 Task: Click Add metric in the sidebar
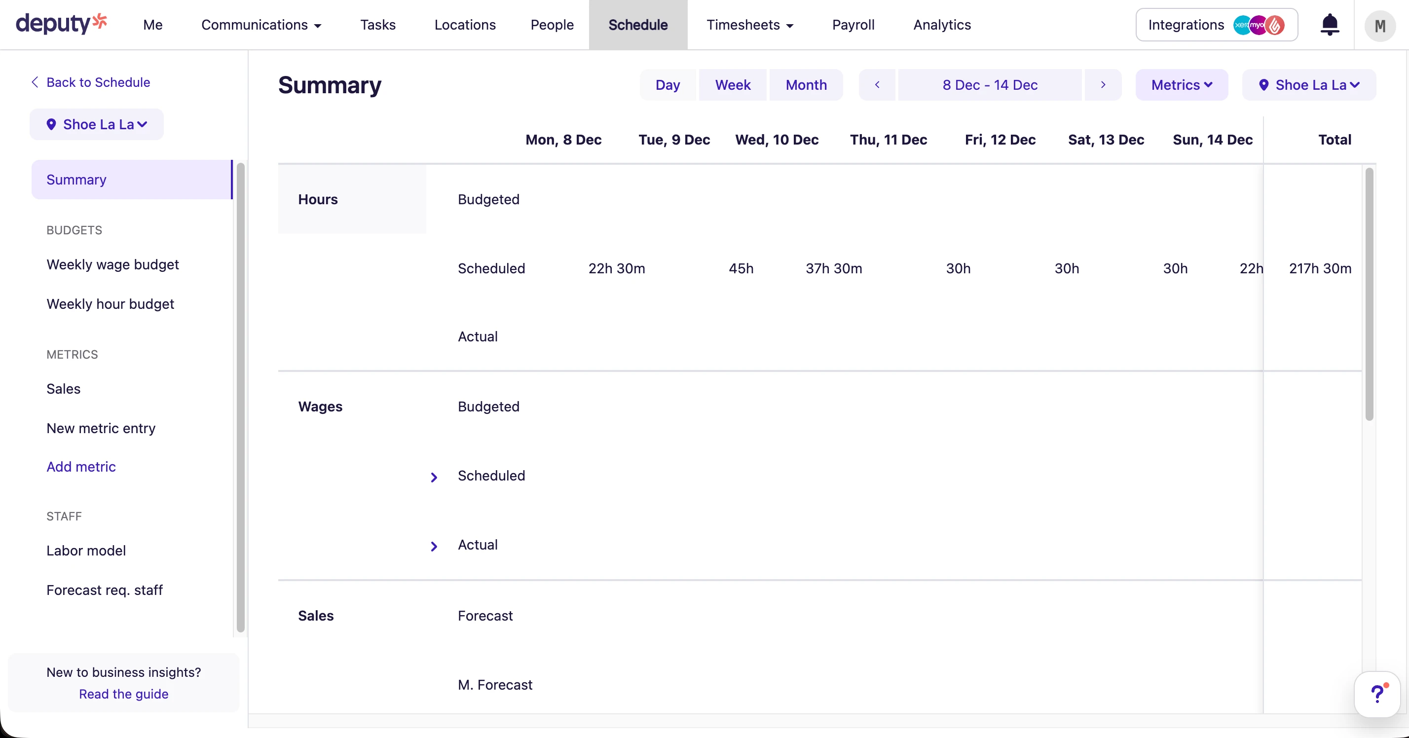point(80,467)
